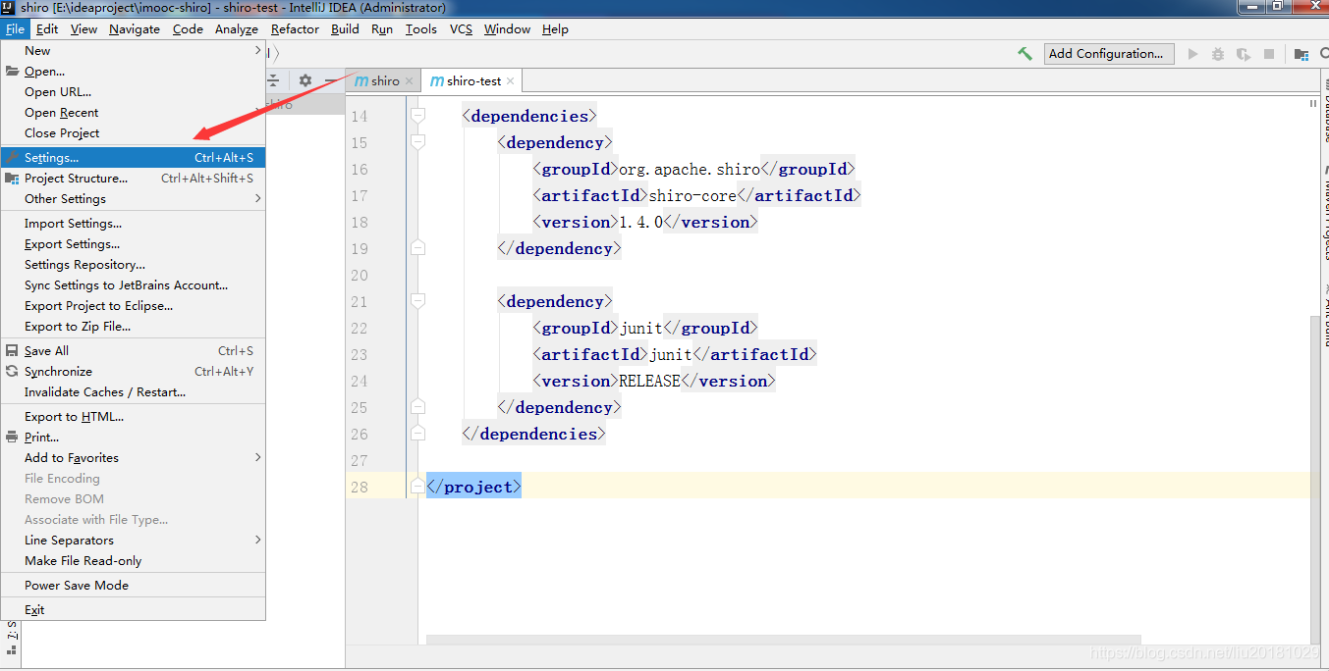Expand Add to Favorites submenu

point(134,457)
